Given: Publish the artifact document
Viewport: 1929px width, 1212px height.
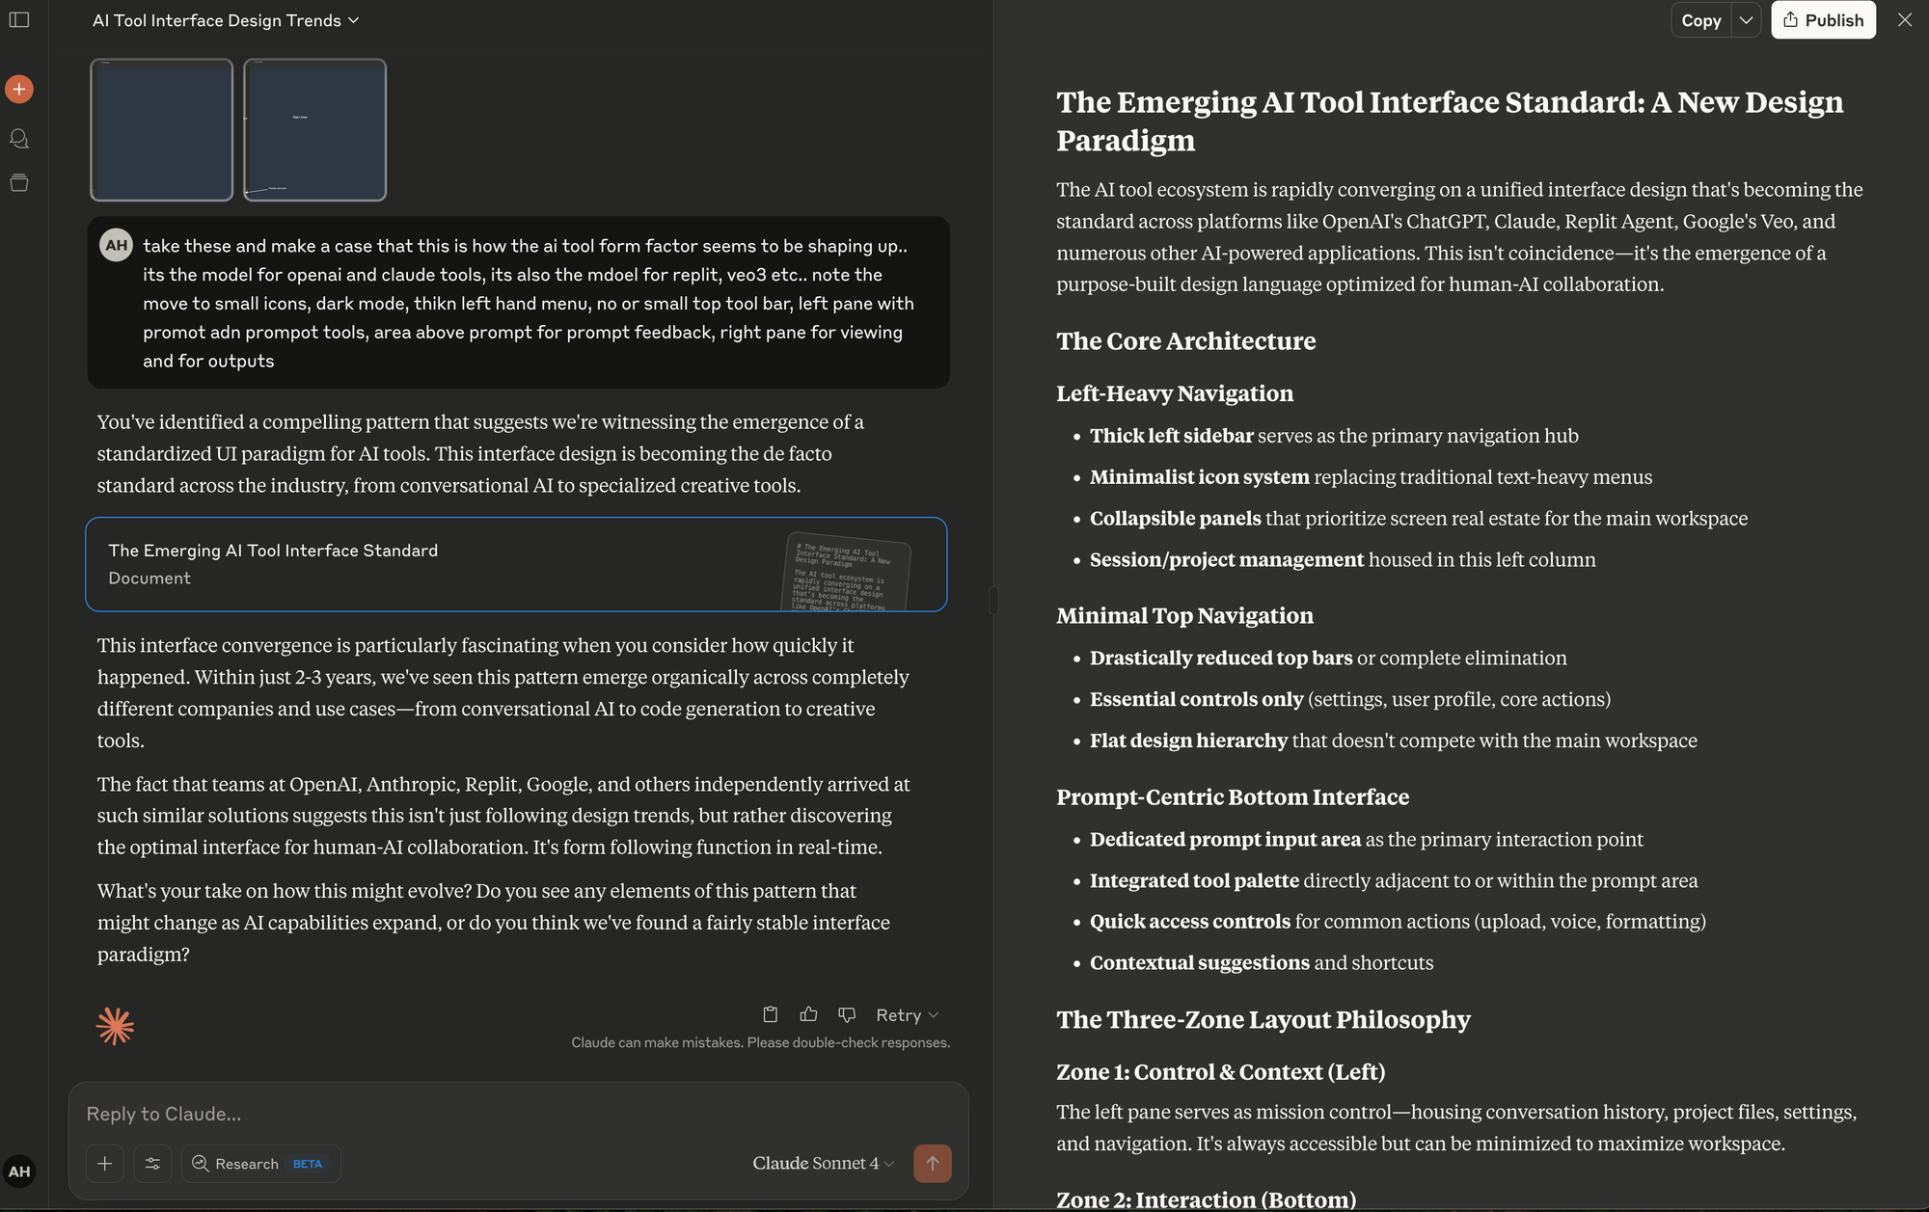Looking at the screenshot, I should (1823, 20).
